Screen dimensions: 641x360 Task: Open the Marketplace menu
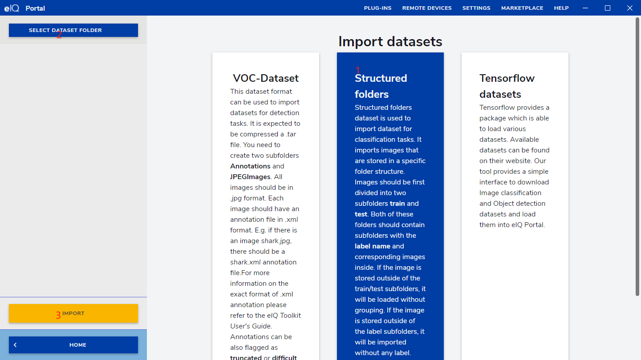[x=522, y=8]
